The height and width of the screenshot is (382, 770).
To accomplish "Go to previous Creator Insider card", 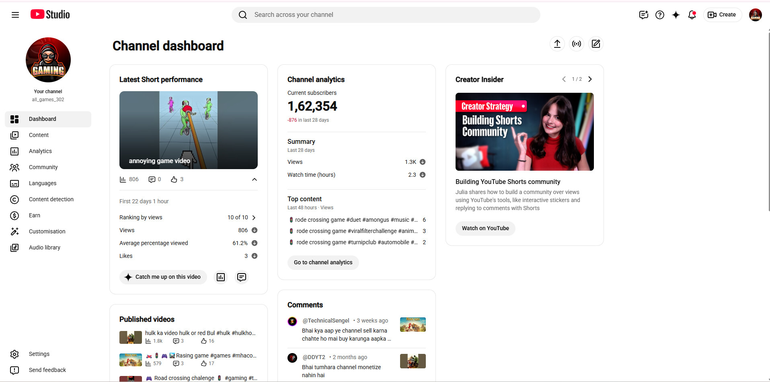I will click(x=564, y=79).
